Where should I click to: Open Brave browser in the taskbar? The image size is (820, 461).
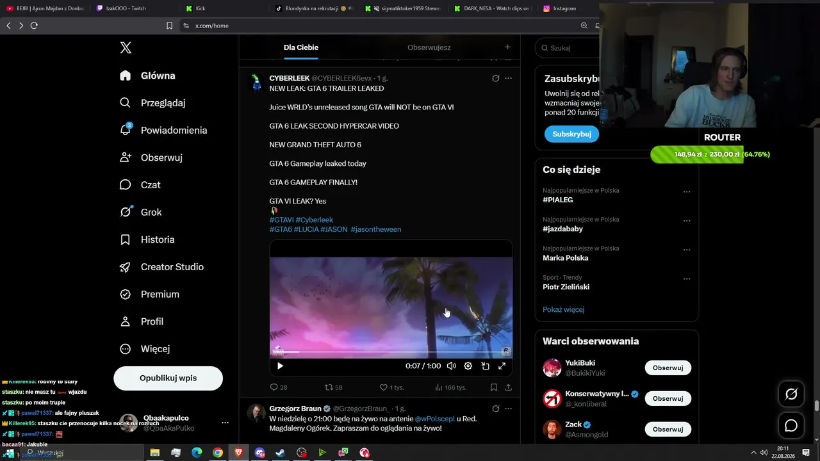[x=239, y=453]
